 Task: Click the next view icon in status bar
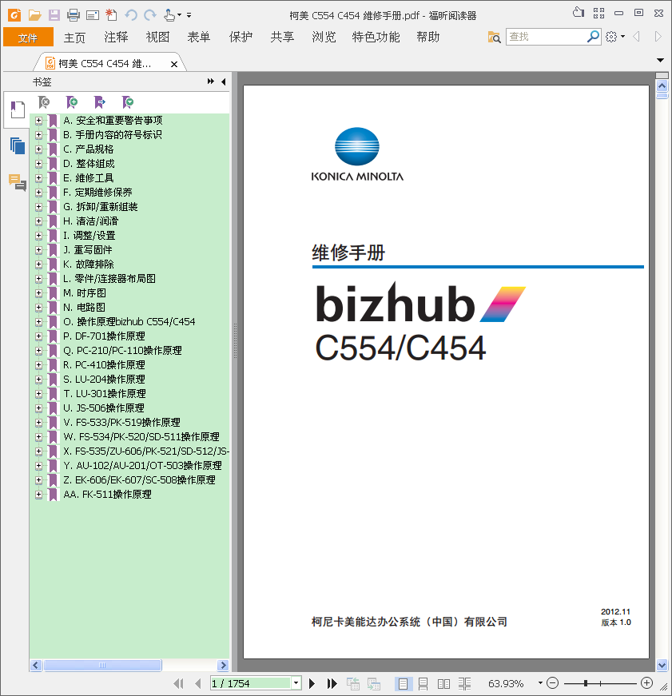pos(374,683)
